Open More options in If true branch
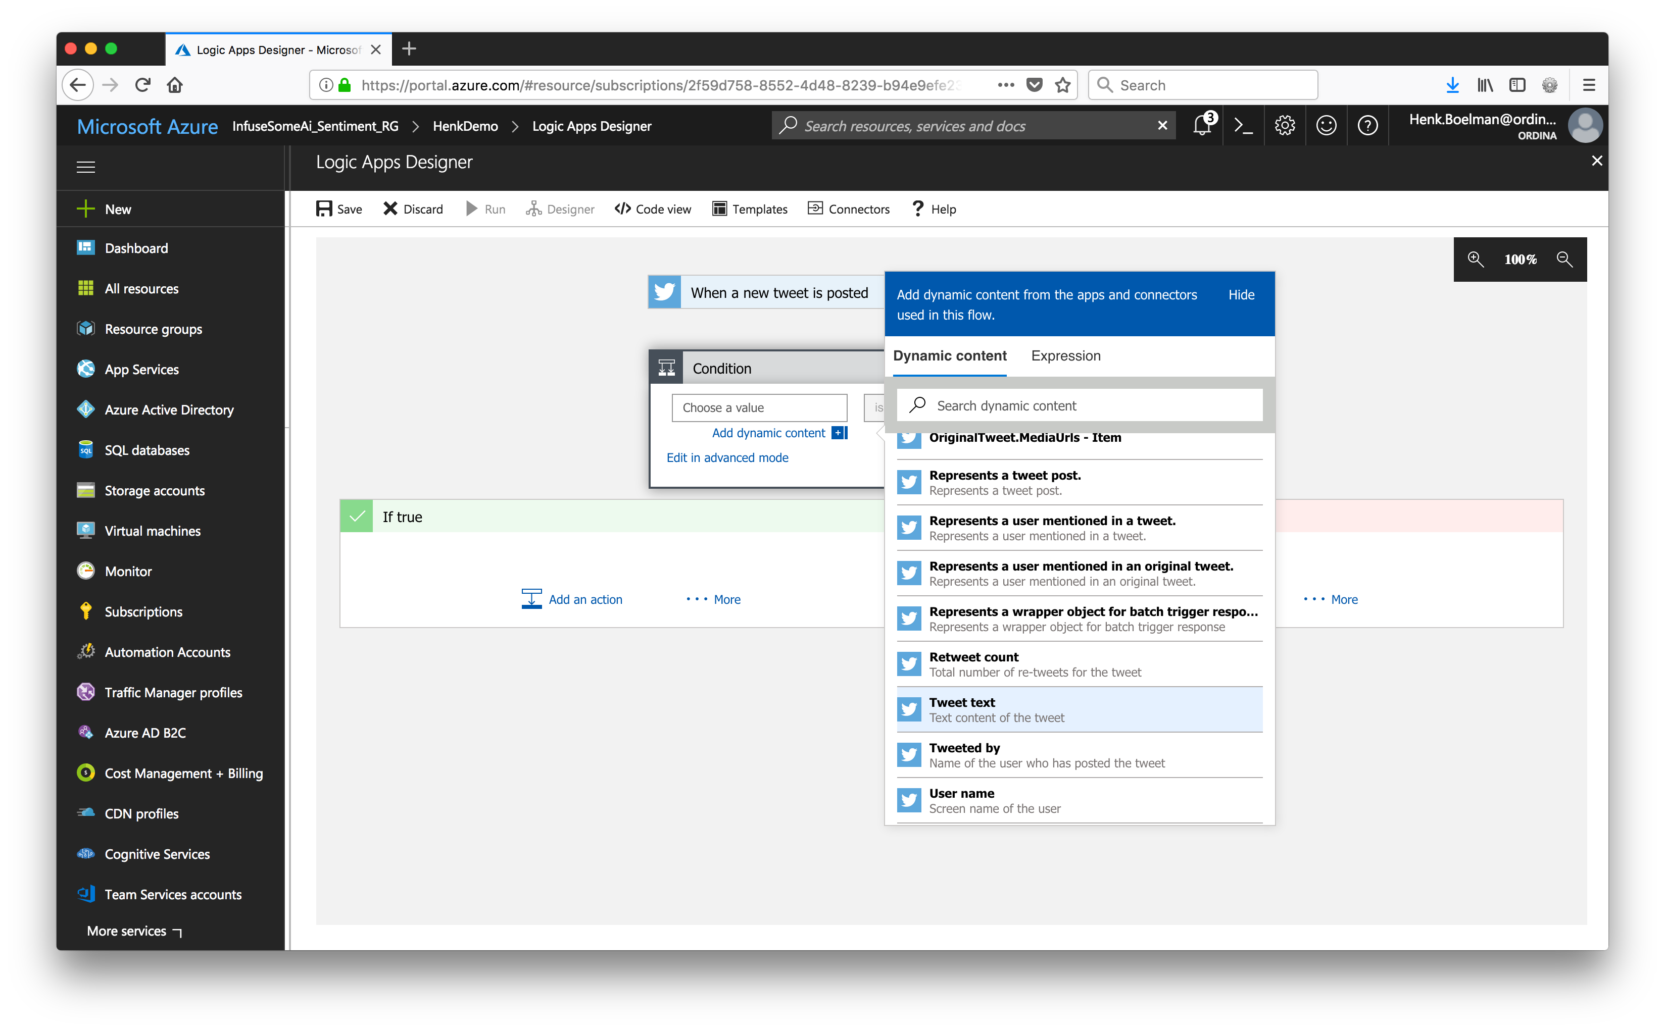 pos(713,599)
